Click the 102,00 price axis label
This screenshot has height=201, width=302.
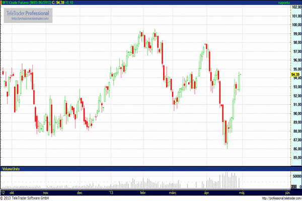[x=295, y=7]
